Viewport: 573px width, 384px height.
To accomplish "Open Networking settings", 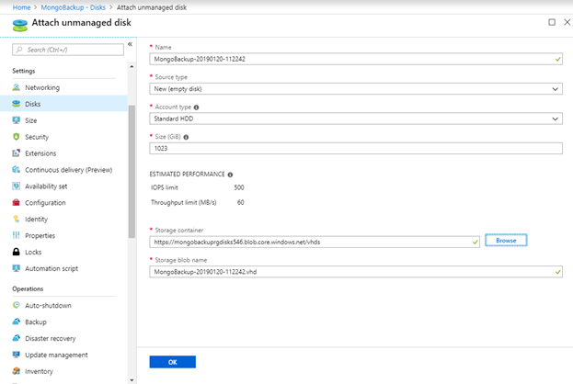I will coord(42,87).
